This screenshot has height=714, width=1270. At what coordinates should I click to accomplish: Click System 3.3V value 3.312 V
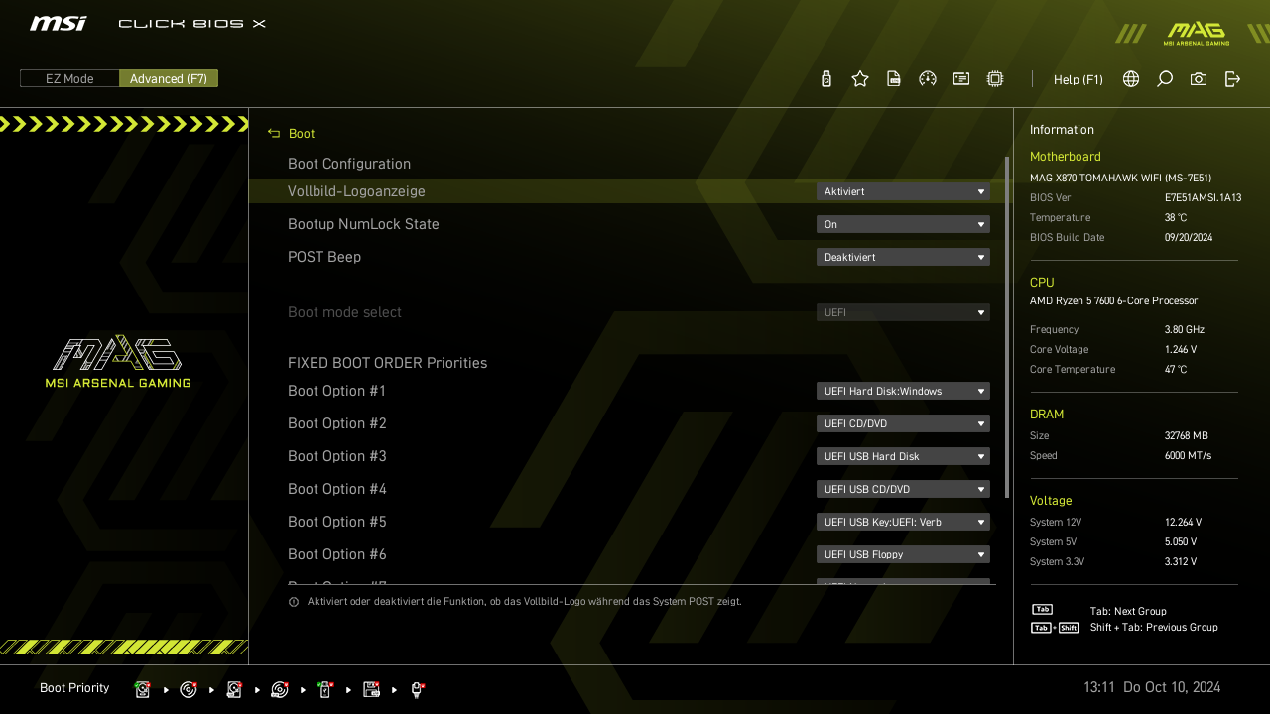[x=1181, y=561]
